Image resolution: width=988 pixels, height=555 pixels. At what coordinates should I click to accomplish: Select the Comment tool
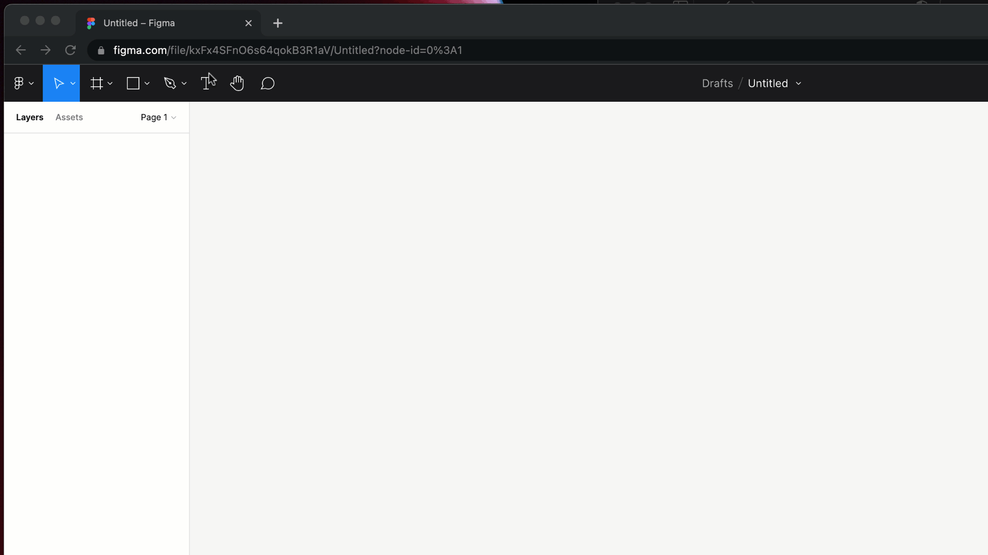268,83
